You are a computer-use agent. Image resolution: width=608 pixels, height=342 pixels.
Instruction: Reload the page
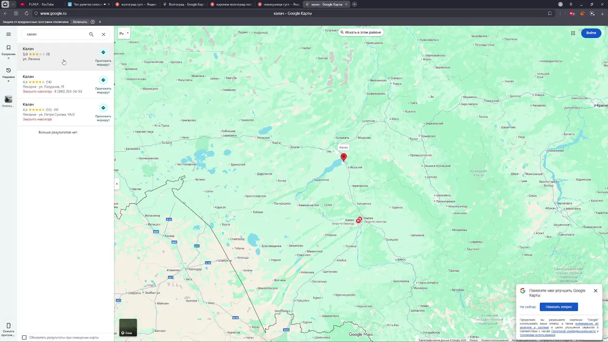26,13
